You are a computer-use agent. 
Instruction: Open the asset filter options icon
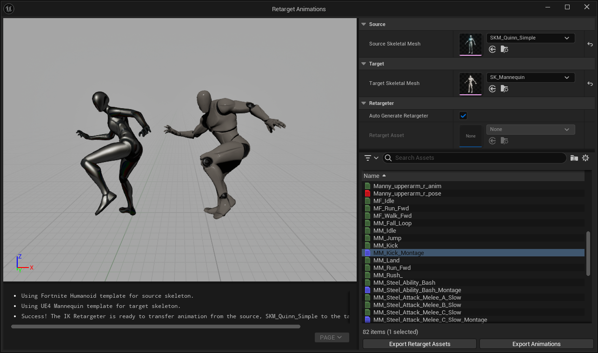[371, 158]
